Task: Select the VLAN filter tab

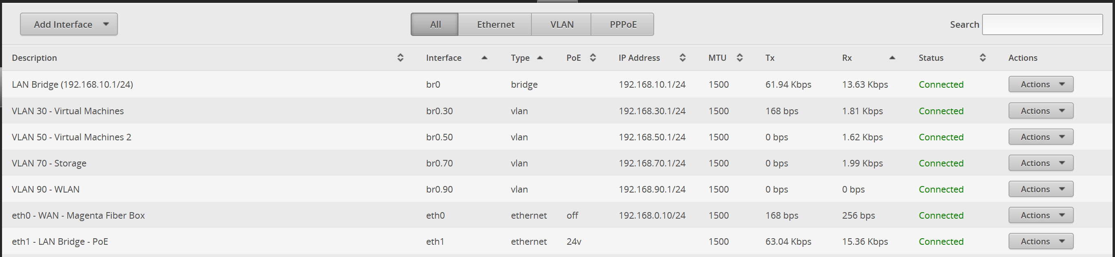Action: click(561, 24)
